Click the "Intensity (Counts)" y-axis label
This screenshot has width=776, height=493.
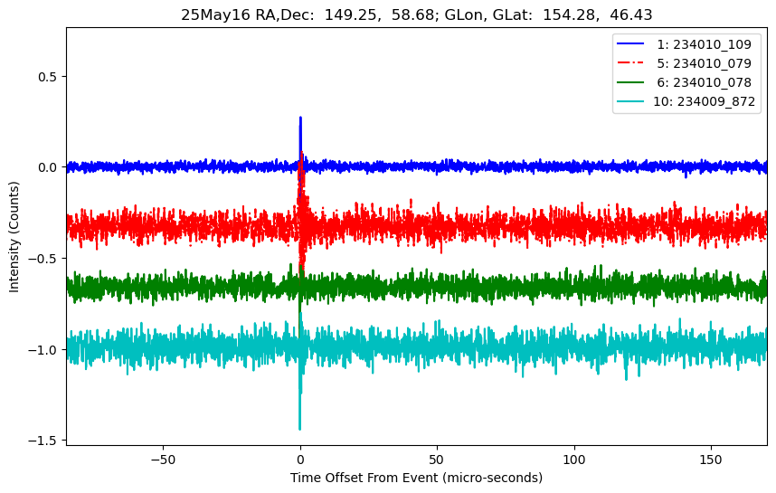tap(14, 237)
